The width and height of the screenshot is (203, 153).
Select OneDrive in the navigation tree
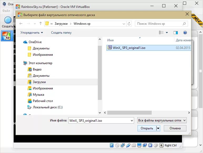click(35, 42)
